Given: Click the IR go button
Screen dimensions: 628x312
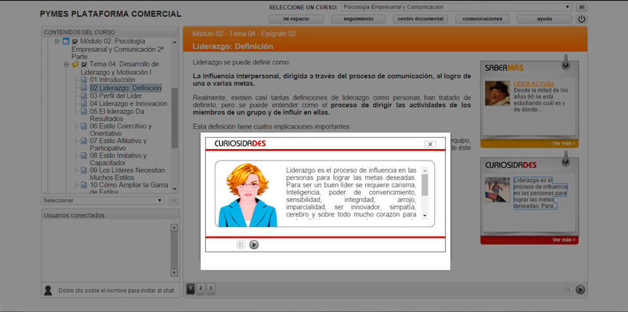Looking at the screenshot, I should pyautogui.click(x=581, y=7).
